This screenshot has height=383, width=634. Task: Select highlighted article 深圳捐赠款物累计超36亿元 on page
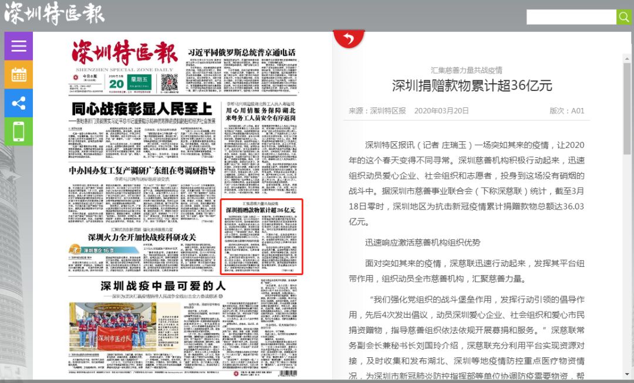click(x=261, y=236)
